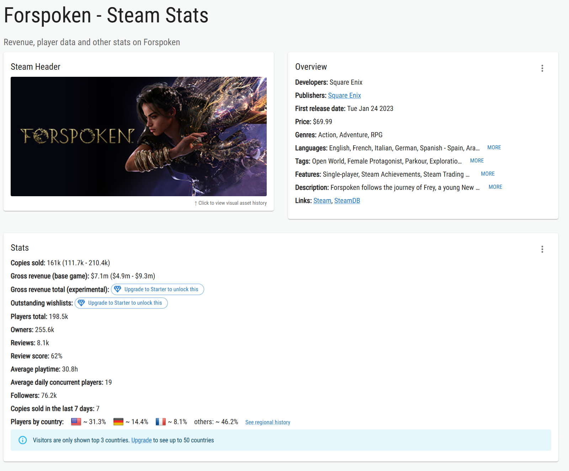Click the 'Reviews: 8.1k' line
The image size is (569, 471).
point(30,343)
